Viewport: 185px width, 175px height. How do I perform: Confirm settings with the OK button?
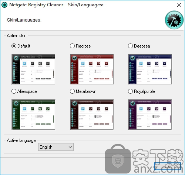(x=167, y=166)
